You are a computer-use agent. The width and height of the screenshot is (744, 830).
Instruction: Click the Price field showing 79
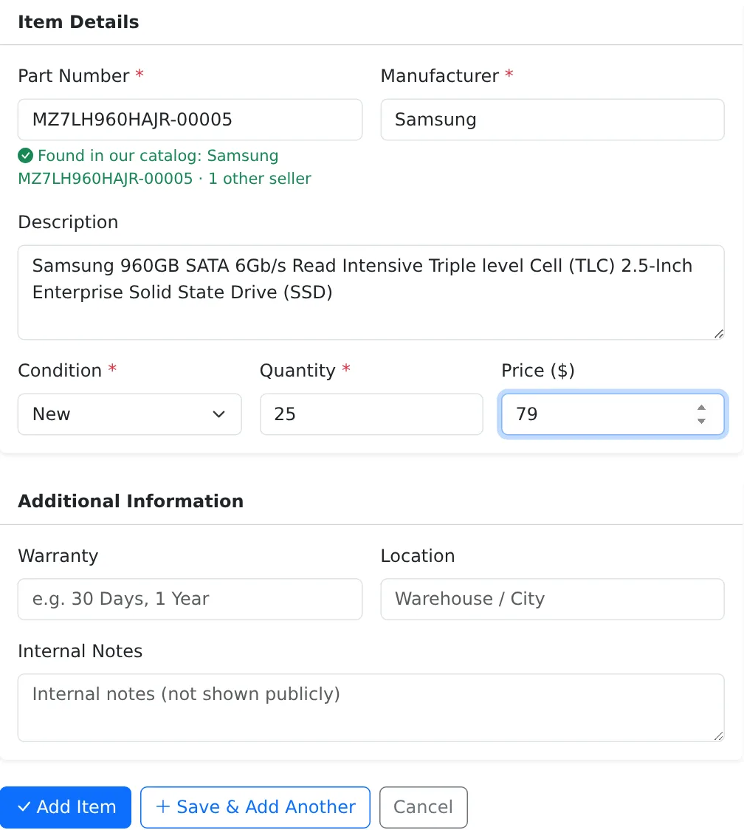click(613, 414)
